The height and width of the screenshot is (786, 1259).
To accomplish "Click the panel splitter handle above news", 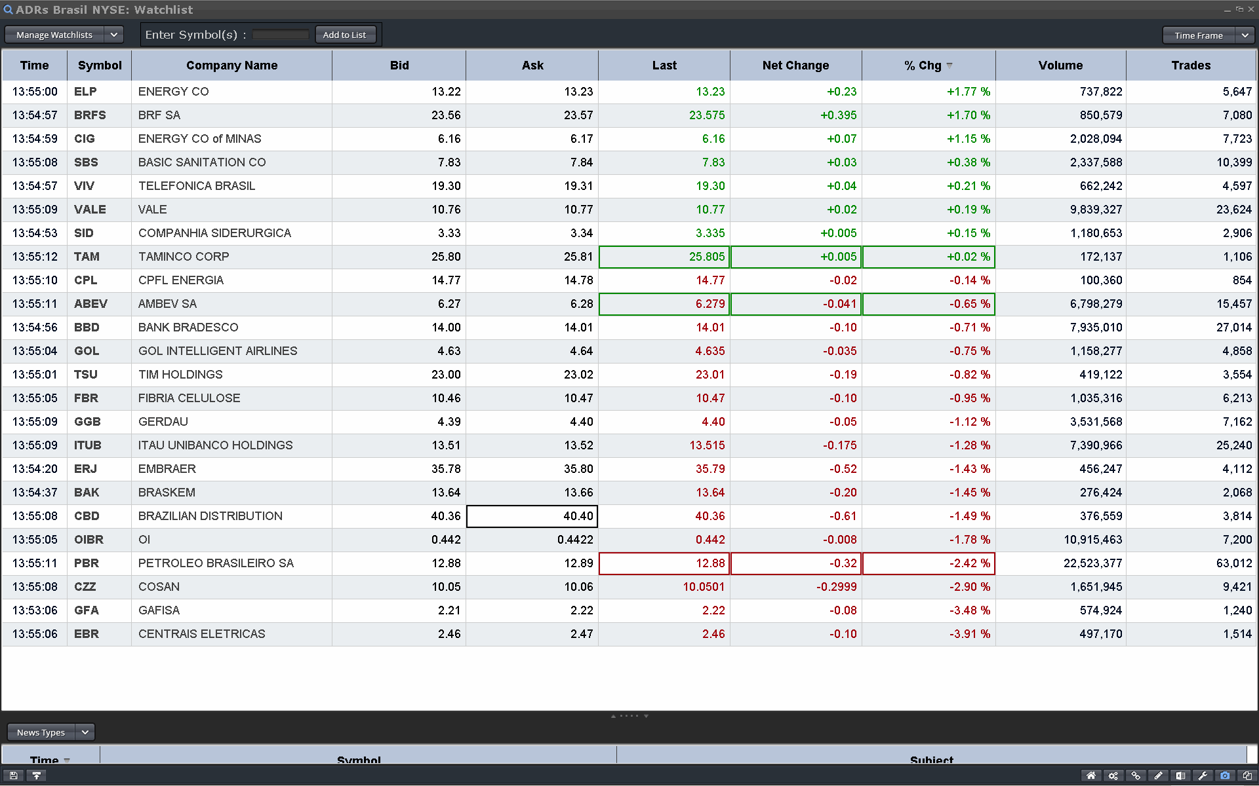I will click(x=629, y=716).
